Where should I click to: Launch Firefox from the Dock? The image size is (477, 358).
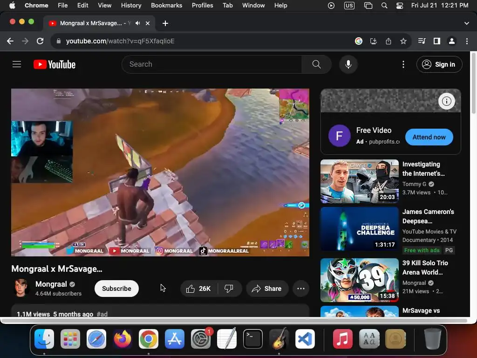(x=123, y=339)
